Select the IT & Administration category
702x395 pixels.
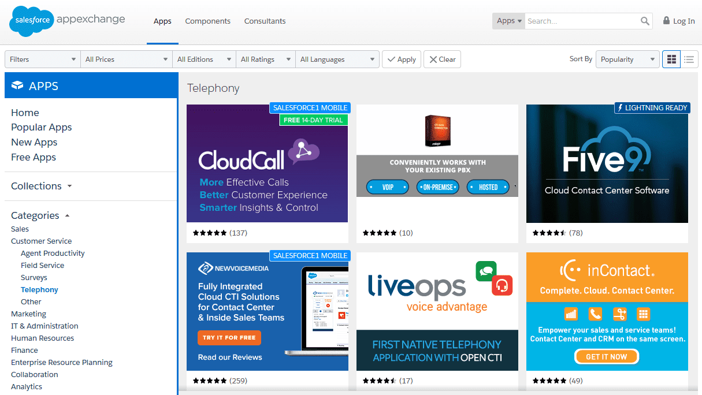click(44, 326)
